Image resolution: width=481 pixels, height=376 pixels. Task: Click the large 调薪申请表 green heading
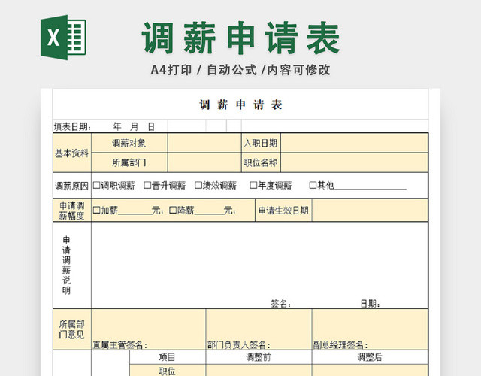240,38
